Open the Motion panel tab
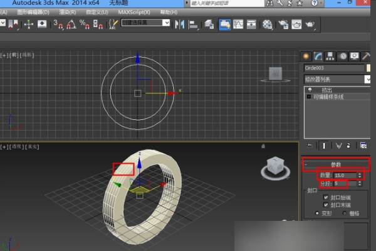376x251 pixels. click(343, 56)
